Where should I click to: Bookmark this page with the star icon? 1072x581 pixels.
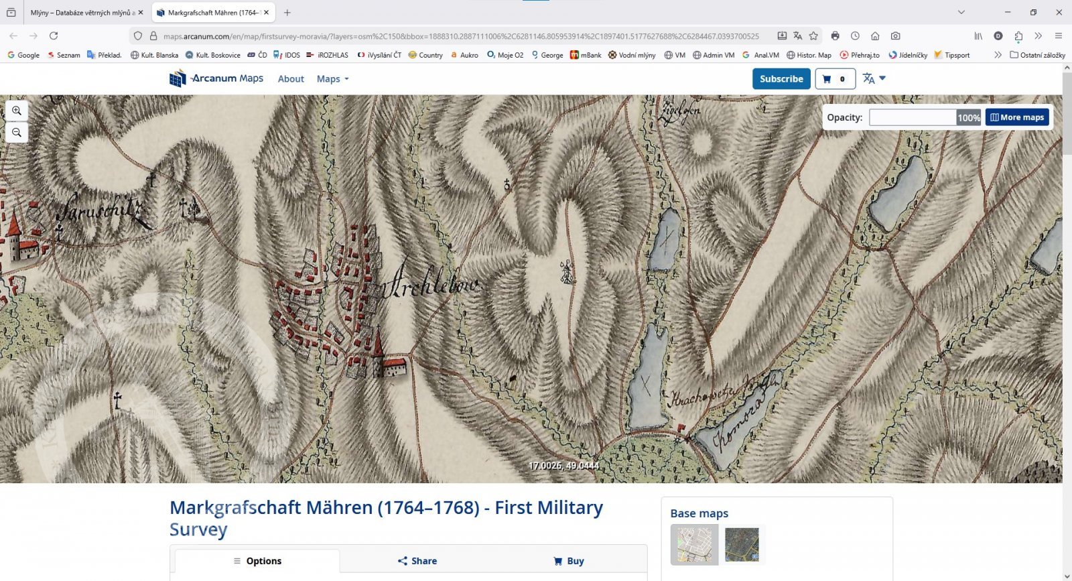pyautogui.click(x=813, y=36)
